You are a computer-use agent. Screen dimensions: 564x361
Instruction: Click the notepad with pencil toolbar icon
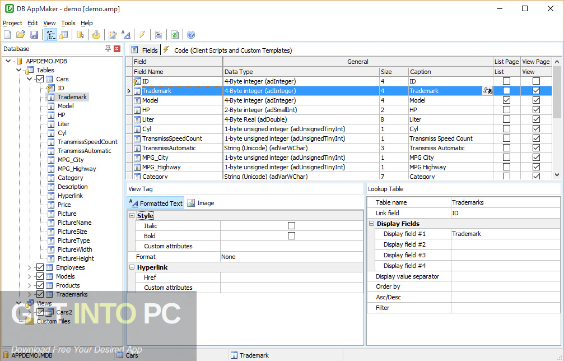click(x=113, y=35)
